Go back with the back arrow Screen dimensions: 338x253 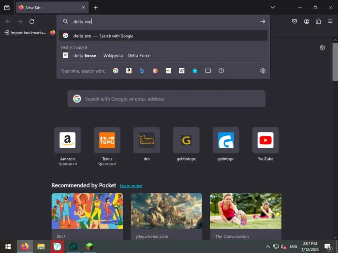point(8,21)
